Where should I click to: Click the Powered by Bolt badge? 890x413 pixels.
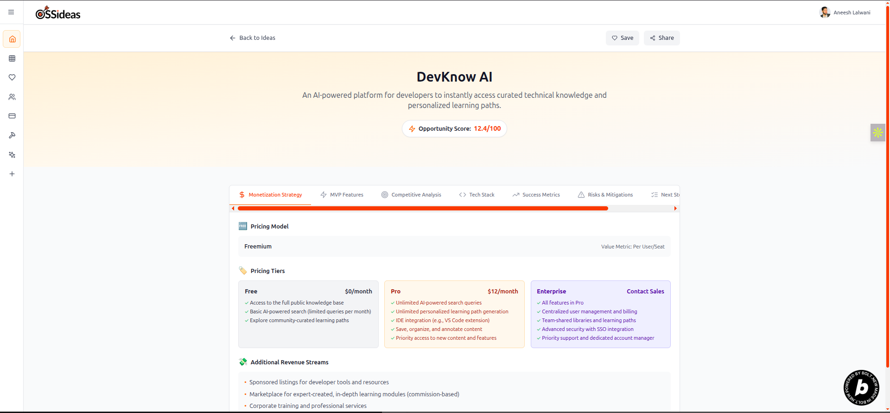[861, 388]
